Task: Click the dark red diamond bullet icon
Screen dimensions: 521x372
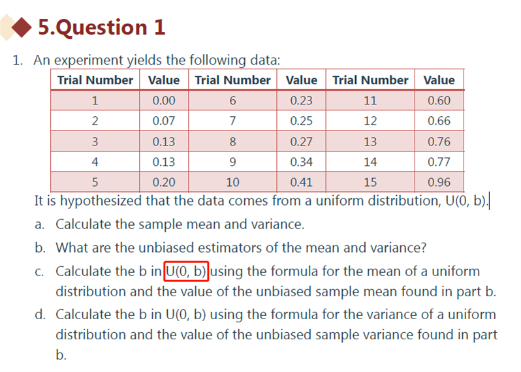Action: pyautogui.click(x=22, y=27)
